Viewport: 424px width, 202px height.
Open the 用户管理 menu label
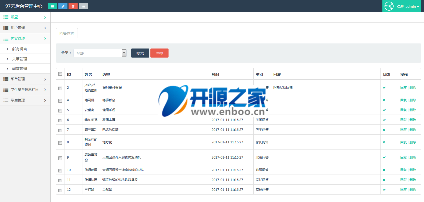point(18,28)
